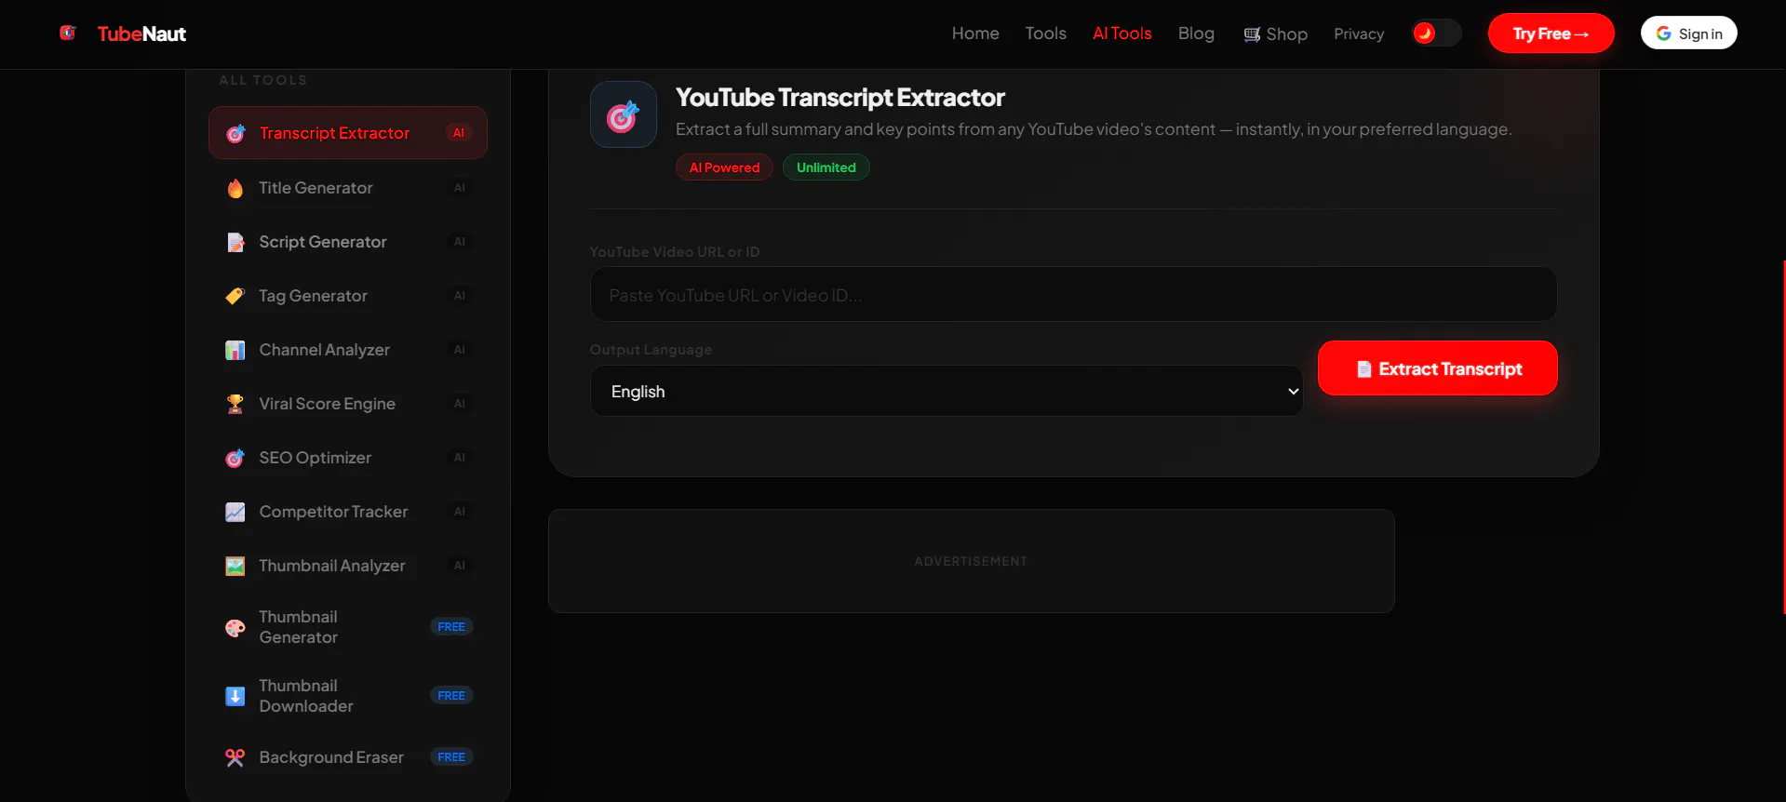Click the "ALL TOOLS" sidebar heading

pyautogui.click(x=263, y=80)
